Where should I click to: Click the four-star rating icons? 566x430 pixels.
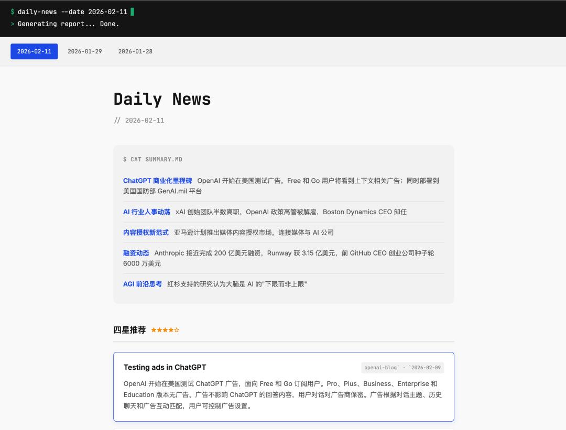coord(165,330)
